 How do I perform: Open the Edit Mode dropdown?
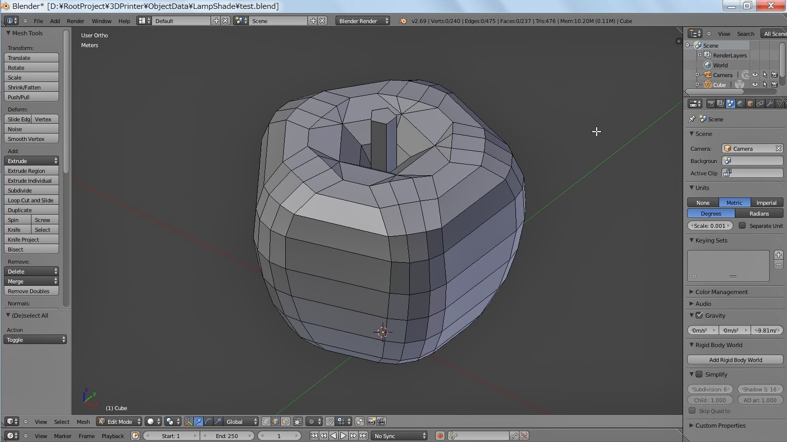click(x=120, y=422)
